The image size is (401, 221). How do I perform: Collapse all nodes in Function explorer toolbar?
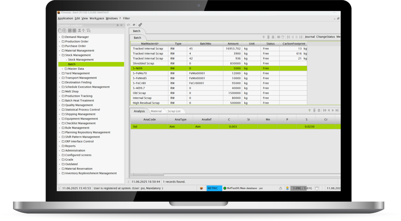tap(60, 31)
